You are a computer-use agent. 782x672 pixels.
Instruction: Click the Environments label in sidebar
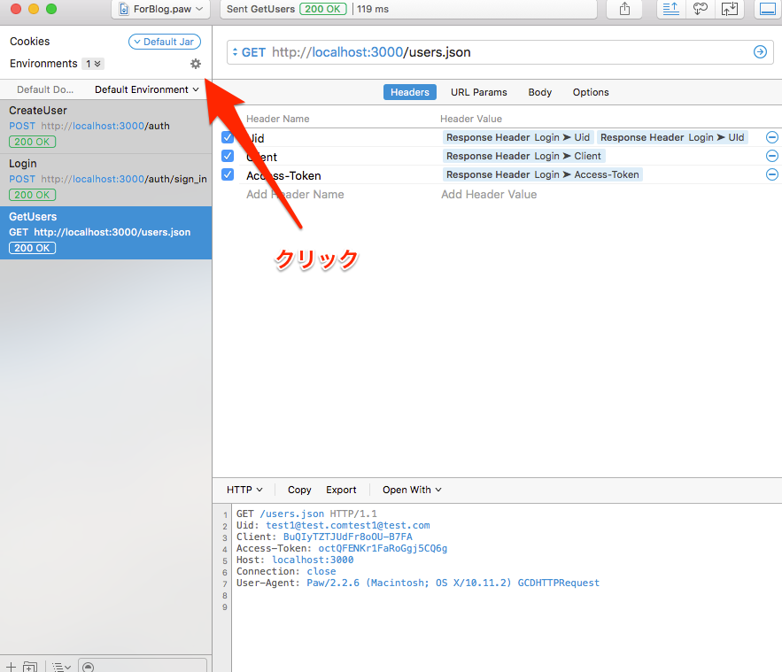(x=43, y=64)
